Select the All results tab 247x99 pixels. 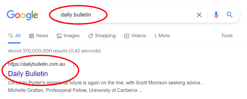(x=14, y=36)
